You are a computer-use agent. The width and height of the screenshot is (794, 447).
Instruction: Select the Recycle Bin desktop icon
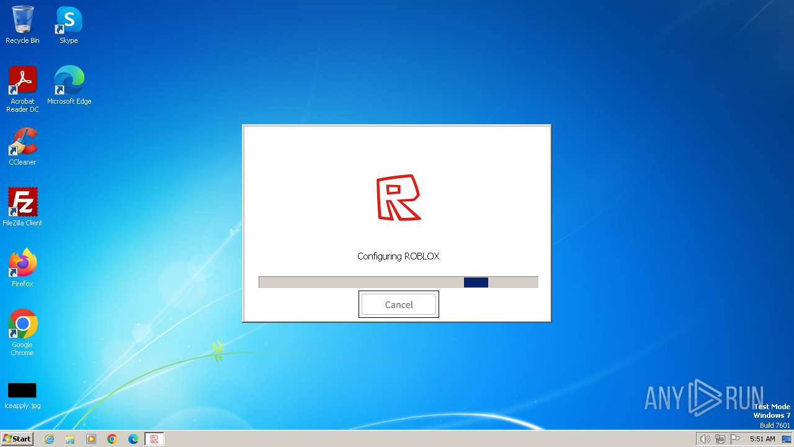tap(22, 25)
